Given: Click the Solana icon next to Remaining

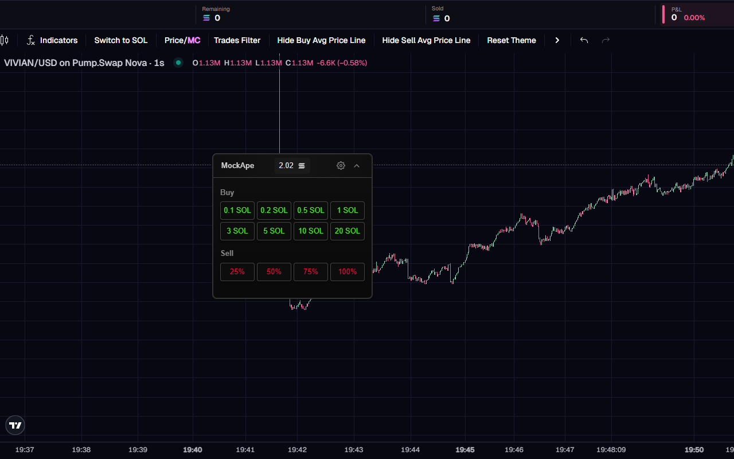Looking at the screenshot, I should (206, 18).
